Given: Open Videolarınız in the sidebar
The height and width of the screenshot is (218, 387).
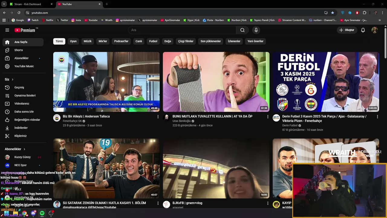Looking at the screenshot, I should click(23, 104).
